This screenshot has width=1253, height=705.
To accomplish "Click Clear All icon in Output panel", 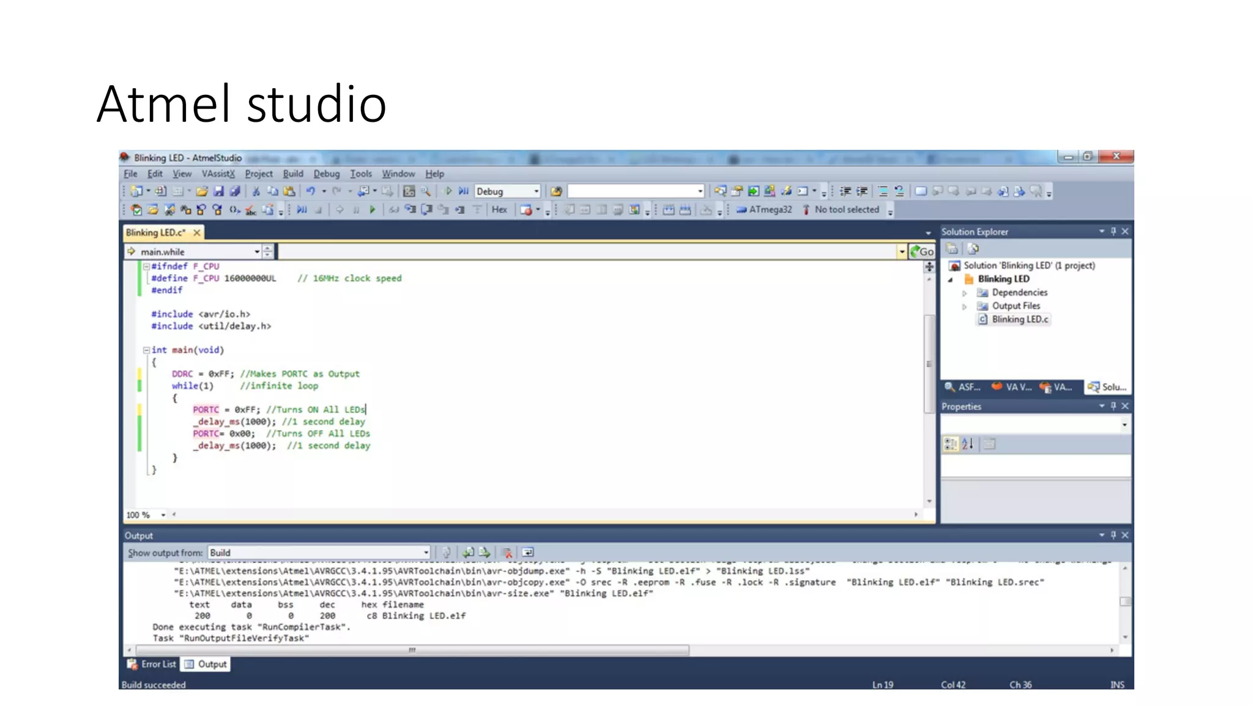I will pos(507,553).
